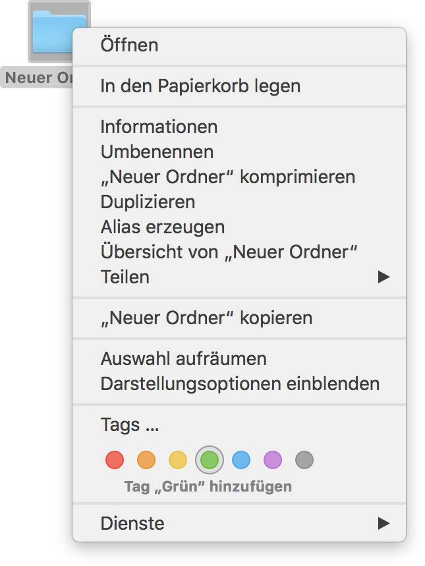Compress via „Neuer Ordner“ komprimieren

point(227,177)
